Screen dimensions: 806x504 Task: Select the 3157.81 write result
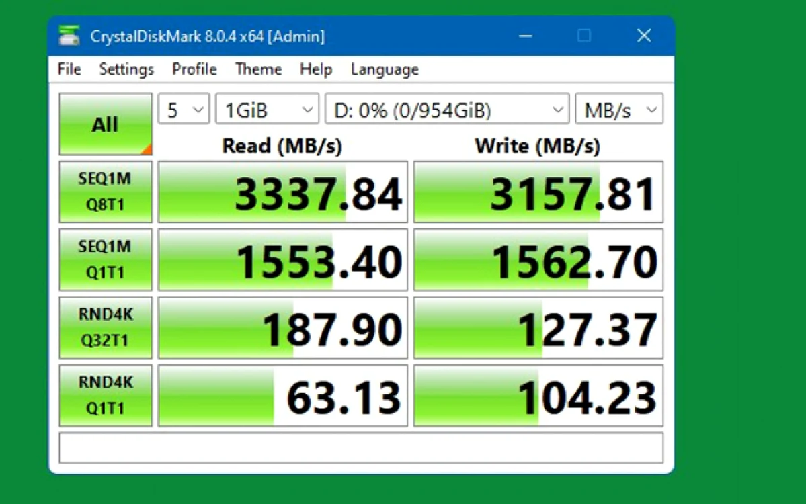tap(538, 192)
